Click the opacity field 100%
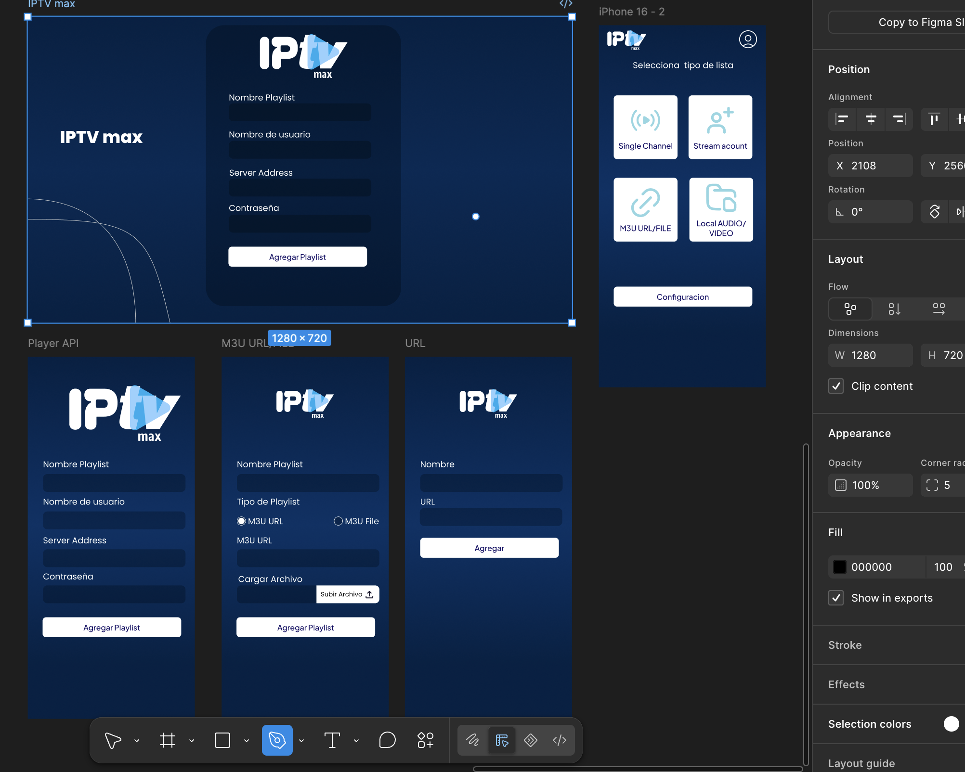This screenshot has width=965, height=772. pyautogui.click(x=871, y=485)
